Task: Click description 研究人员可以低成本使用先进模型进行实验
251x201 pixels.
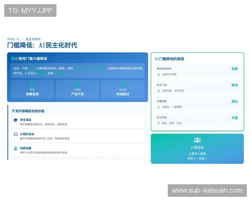Action: pyautogui.click(x=44, y=152)
